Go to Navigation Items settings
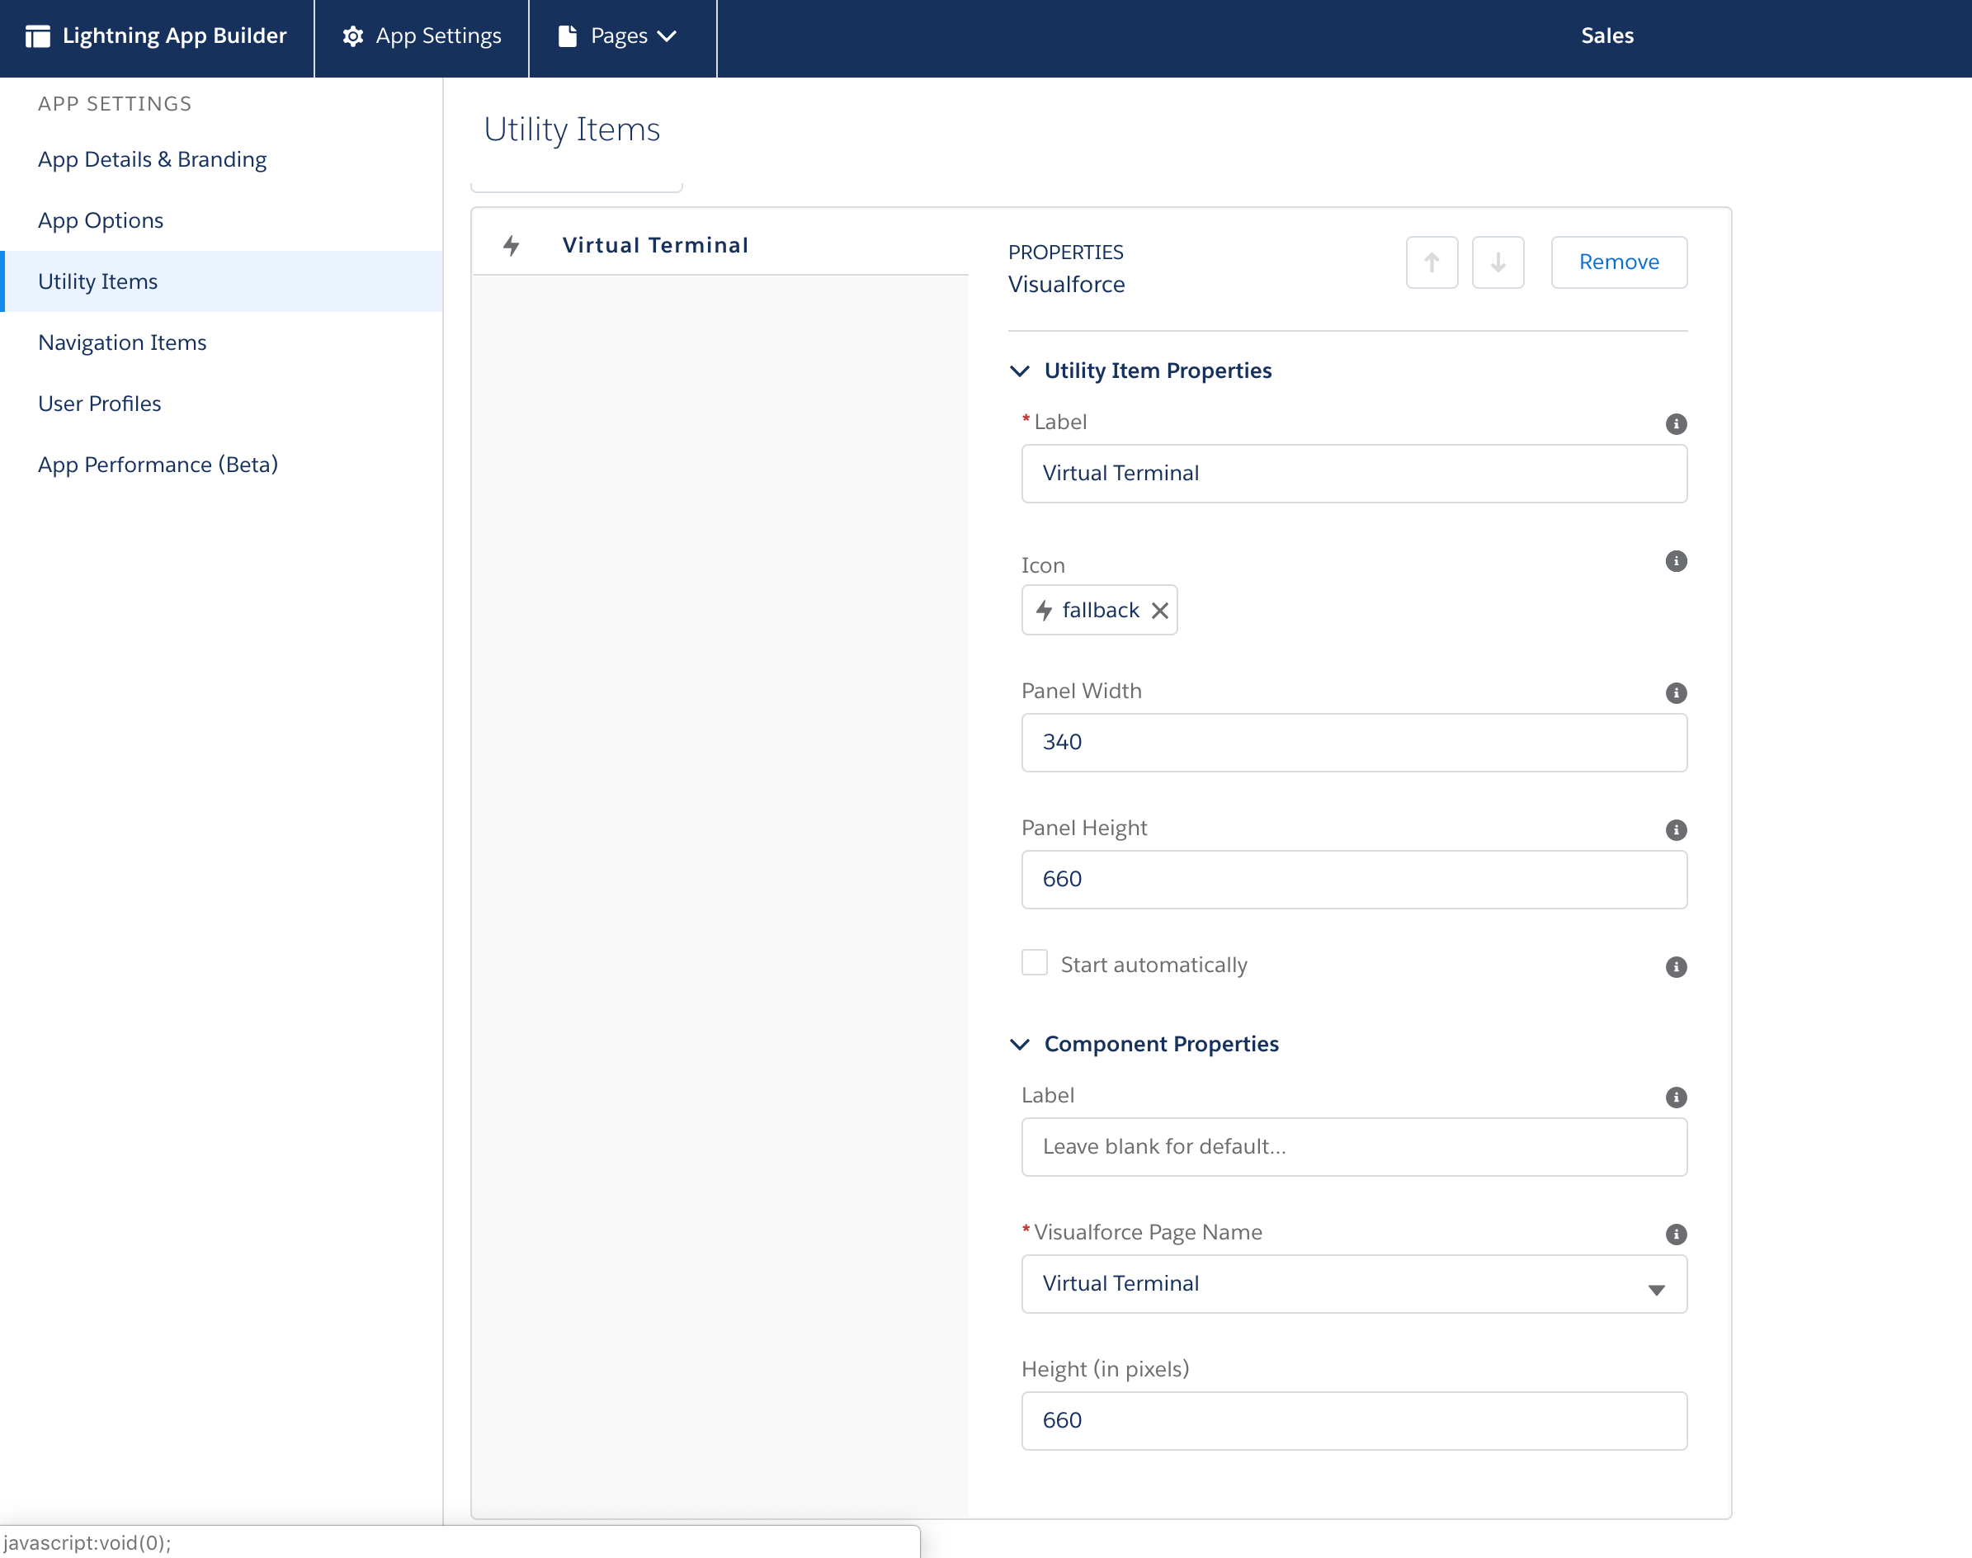 (x=122, y=342)
